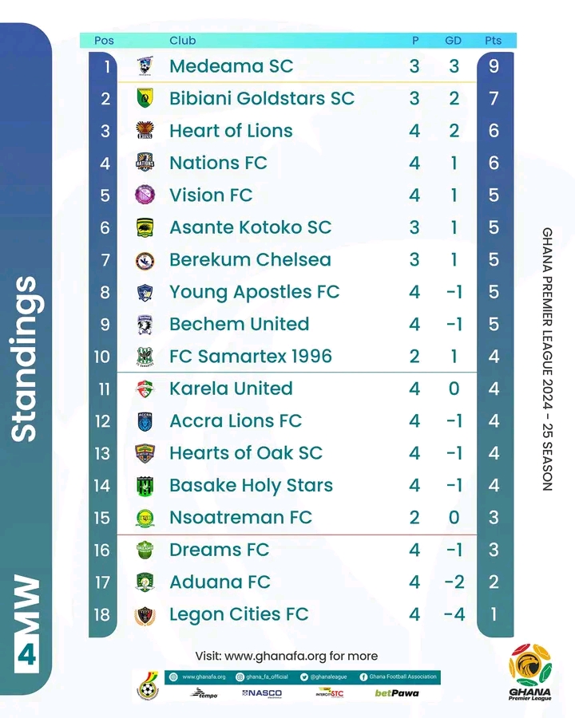Click the Twitter icon beside @ghanaleague
The image size is (575, 718).
303,677
